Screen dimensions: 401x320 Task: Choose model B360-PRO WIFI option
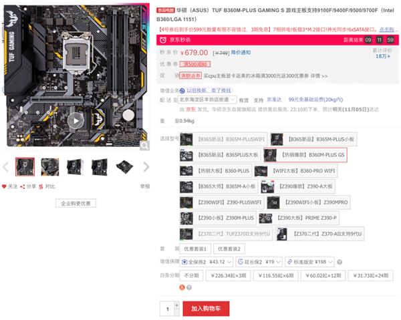coord(296,171)
